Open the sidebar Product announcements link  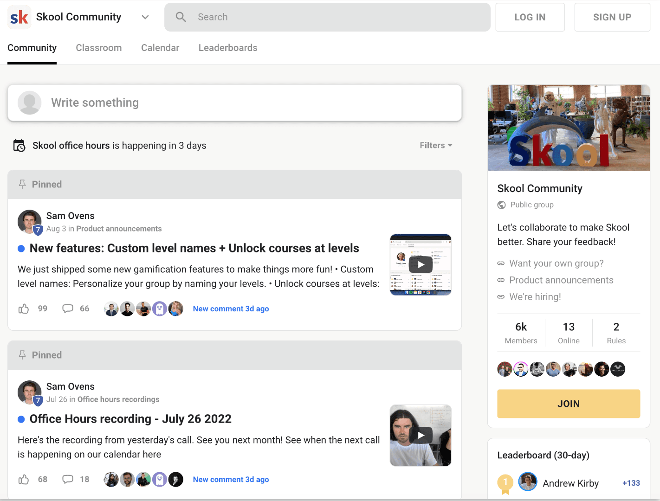tap(562, 280)
